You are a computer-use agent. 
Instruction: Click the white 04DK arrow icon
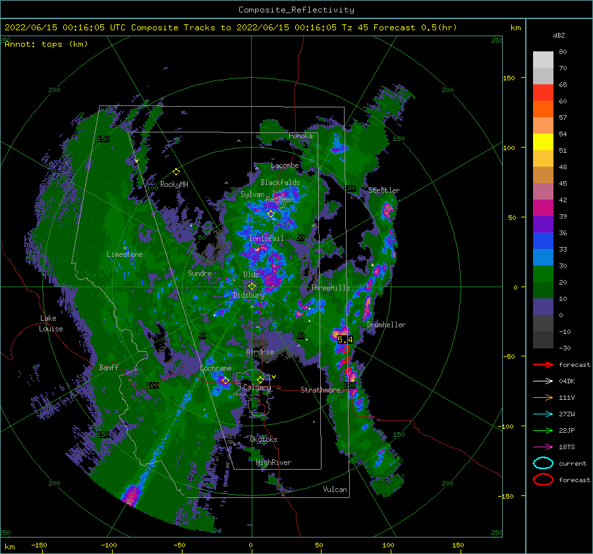[543, 381]
